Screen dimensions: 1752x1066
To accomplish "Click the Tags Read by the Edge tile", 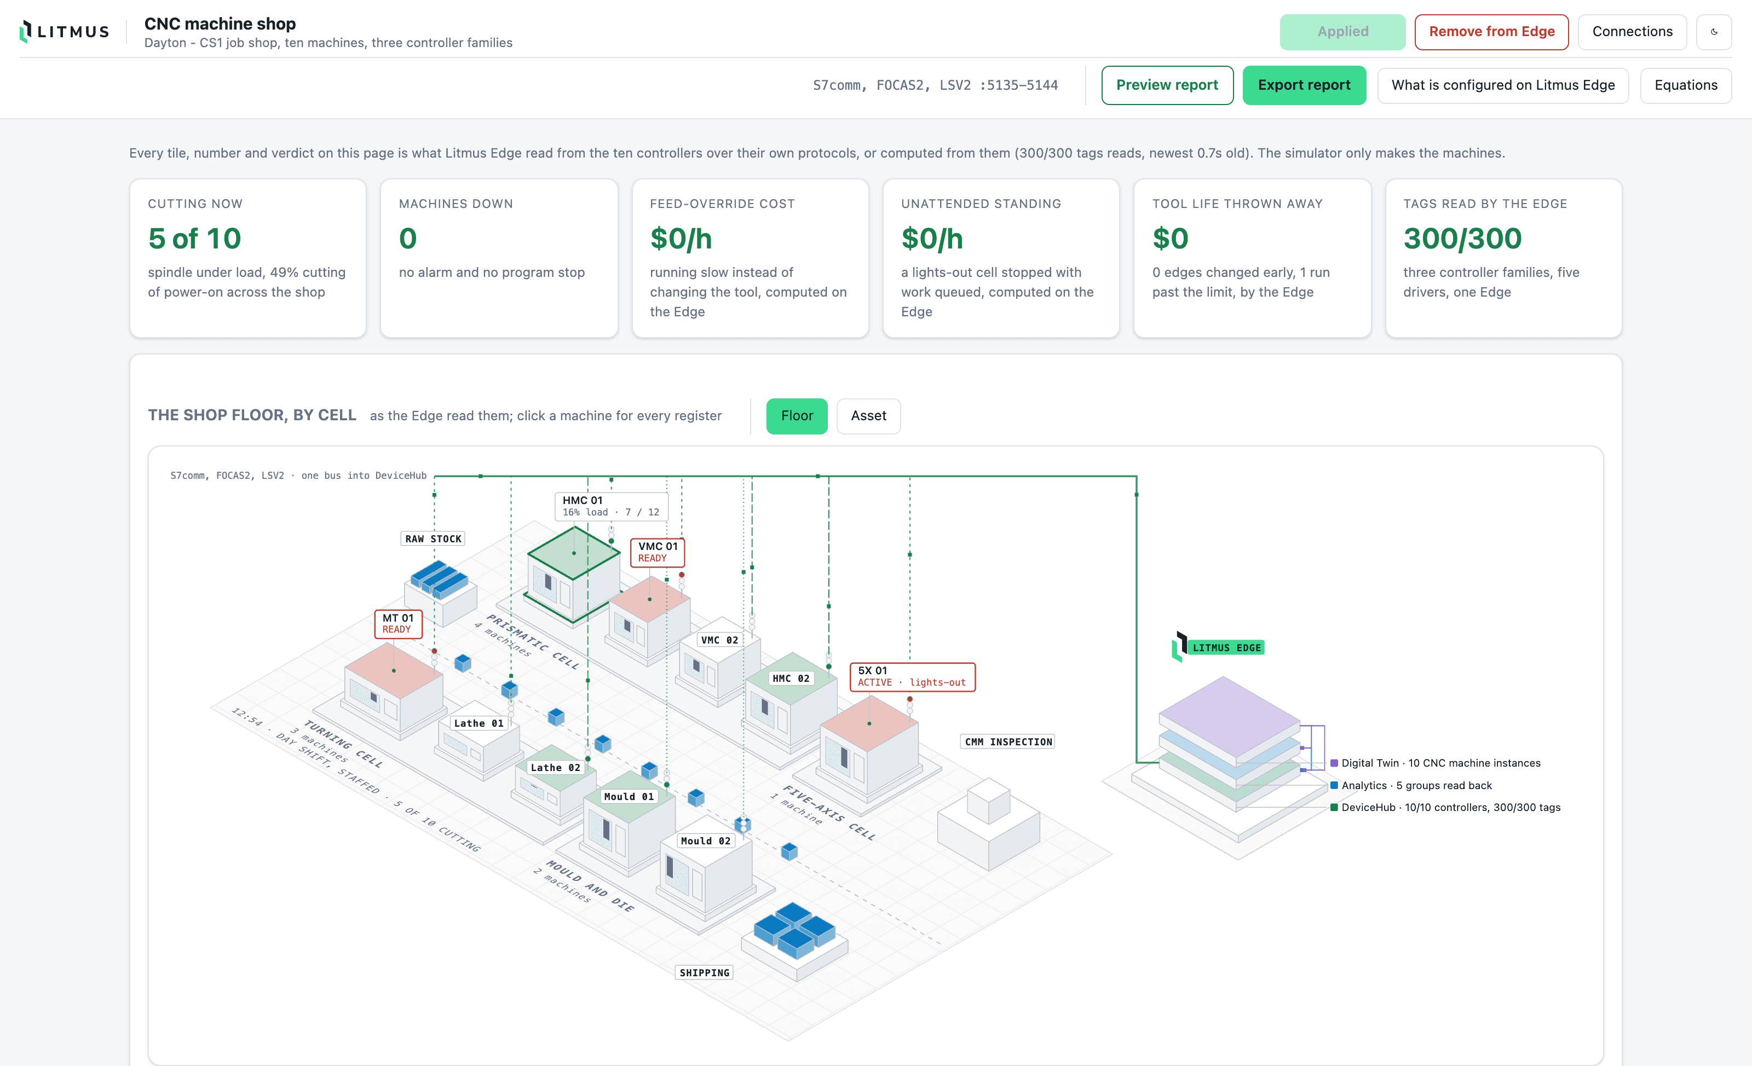I will (x=1503, y=258).
